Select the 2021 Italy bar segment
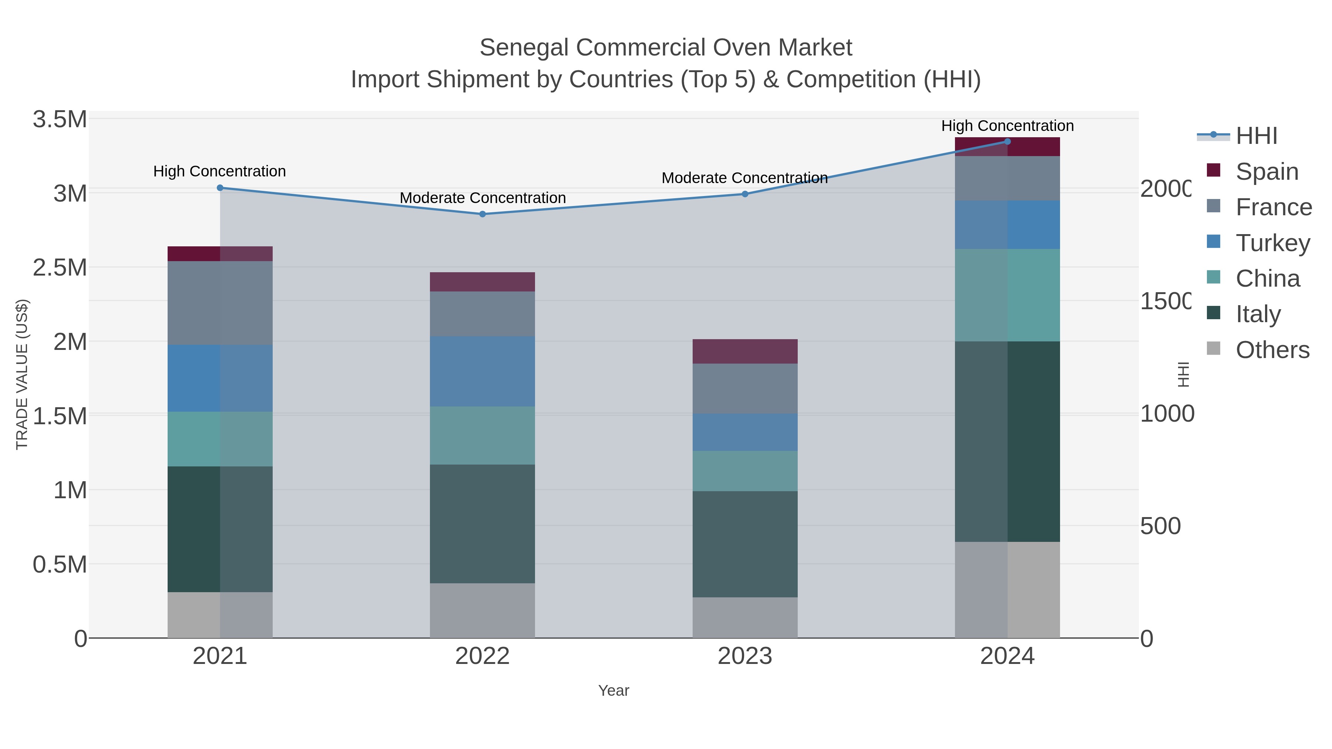Viewport: 1332px width, 749px height. 220,529
